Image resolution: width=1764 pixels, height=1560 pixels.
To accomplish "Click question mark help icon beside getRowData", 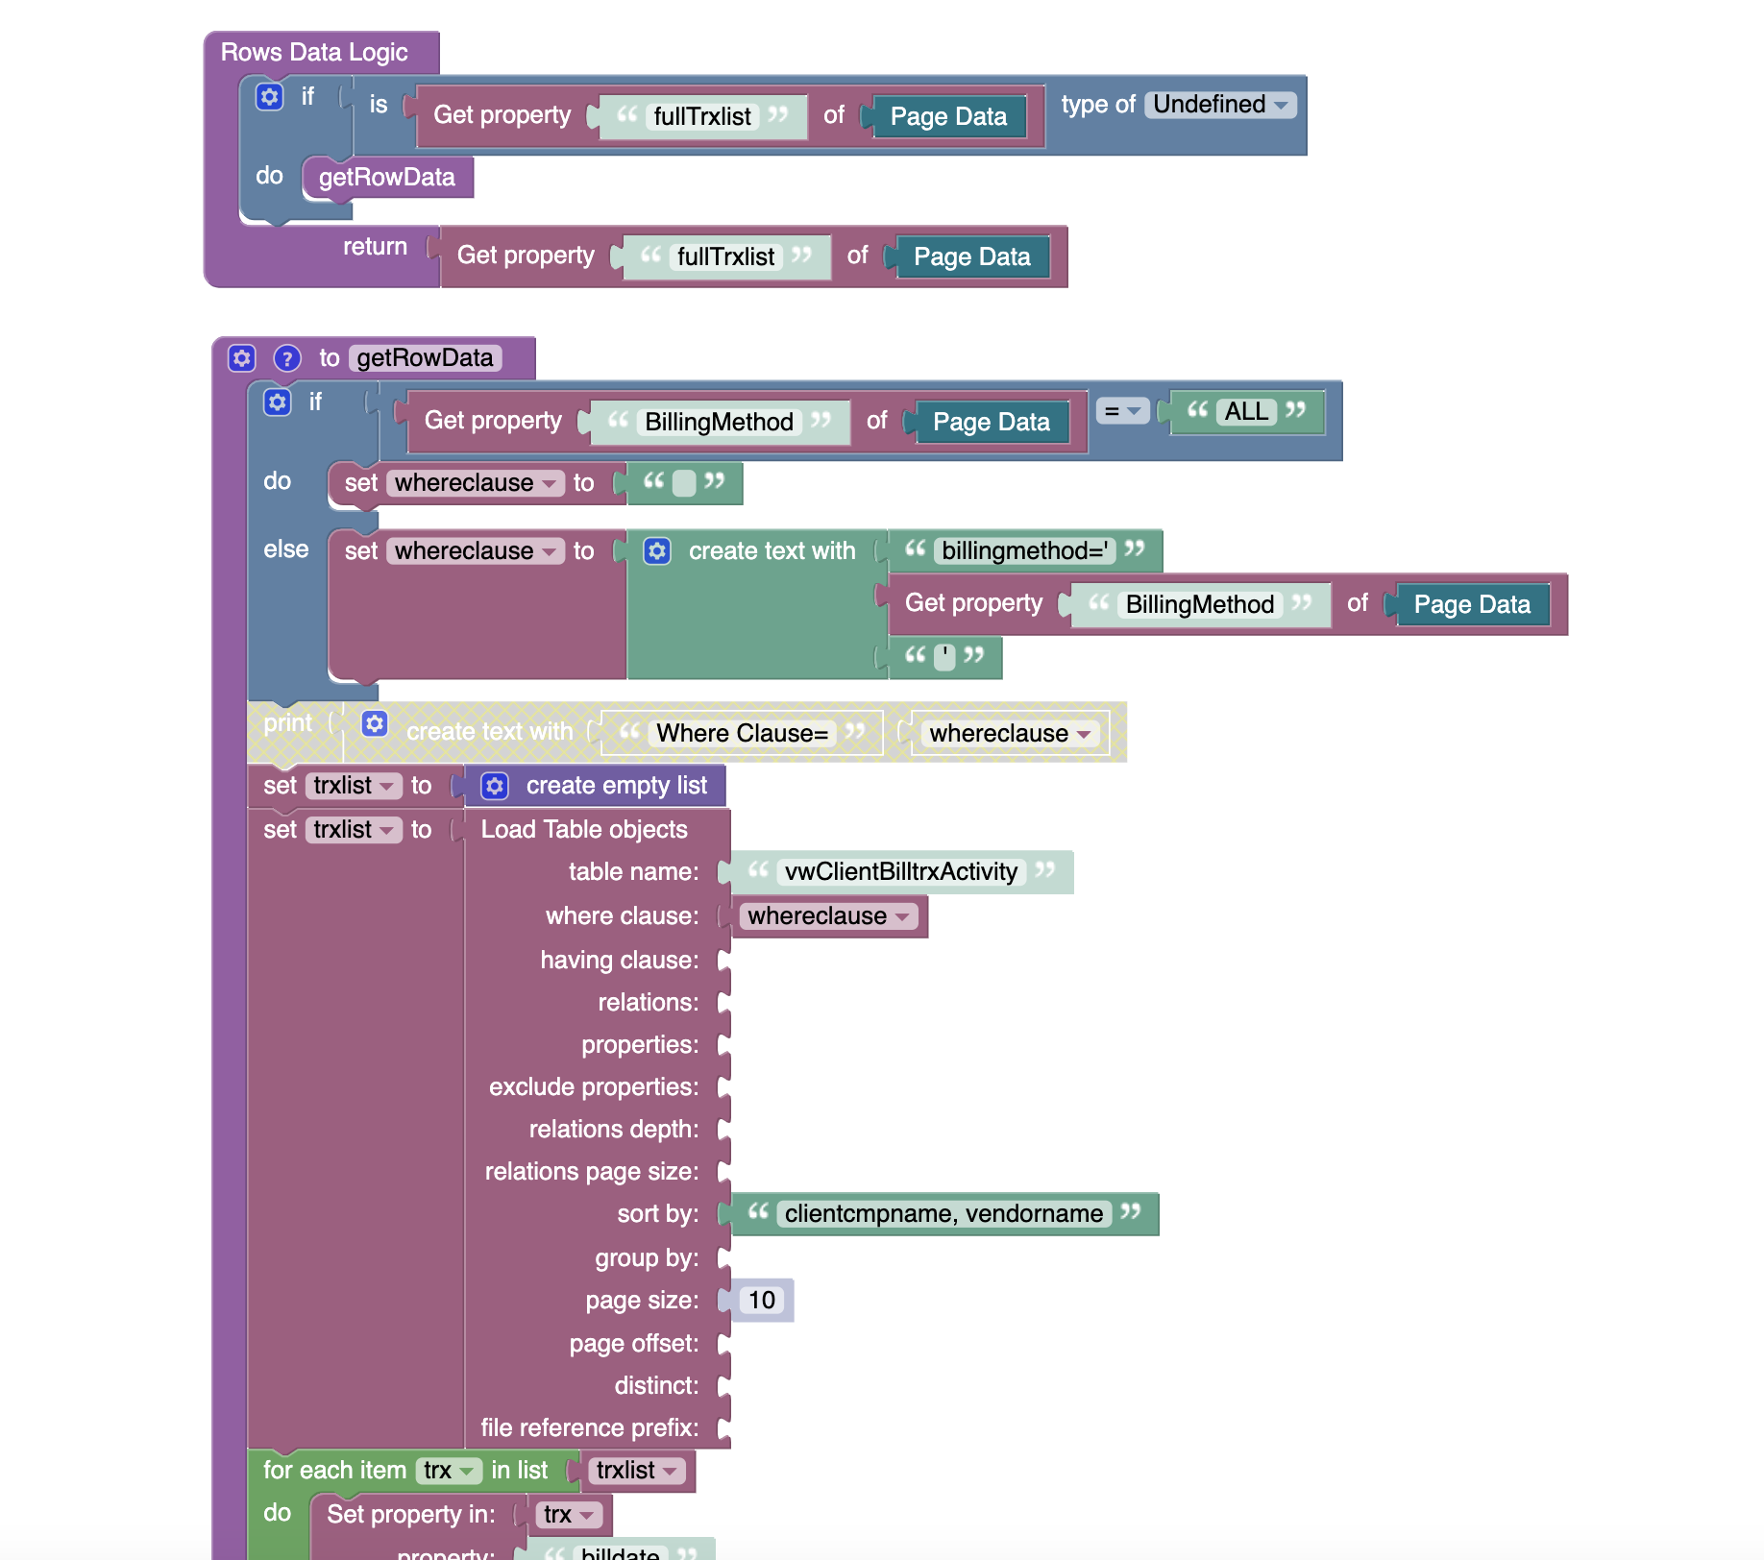I will click(x=286, y=358).
